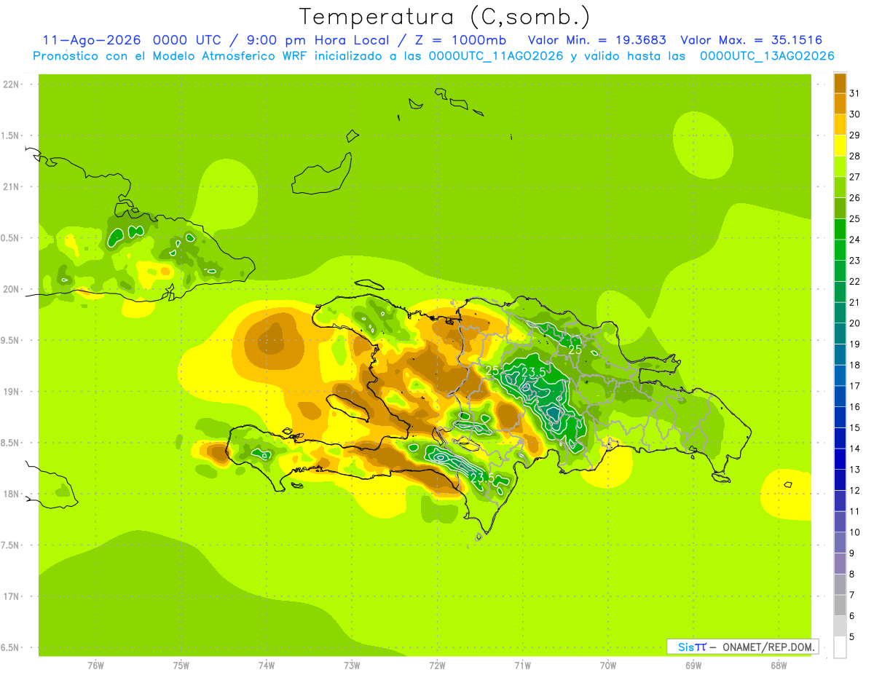Pick color bar swatch between 31 and 30
The width and height of the screenshot is (874, 675).
point(840,103)
